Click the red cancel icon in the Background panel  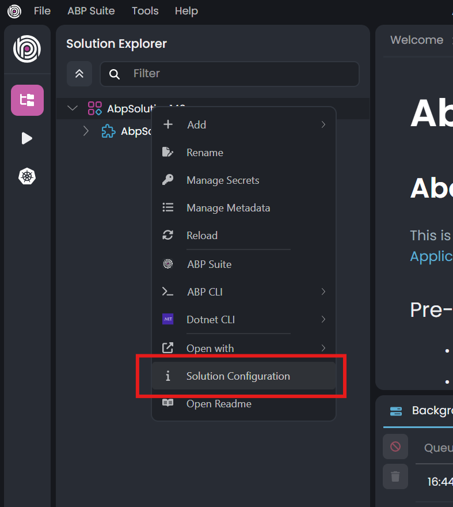click(395, 447)
